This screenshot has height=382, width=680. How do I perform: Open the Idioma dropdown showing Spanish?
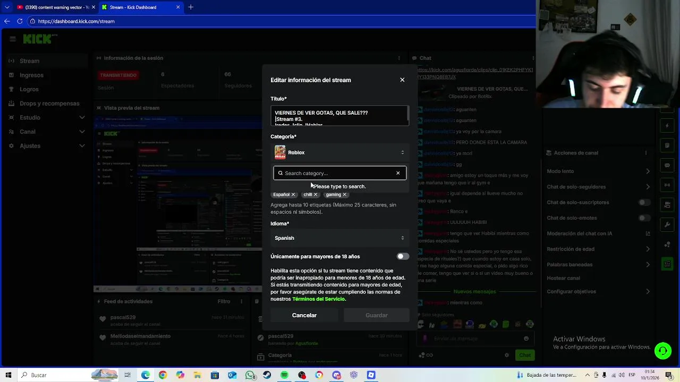340,238
